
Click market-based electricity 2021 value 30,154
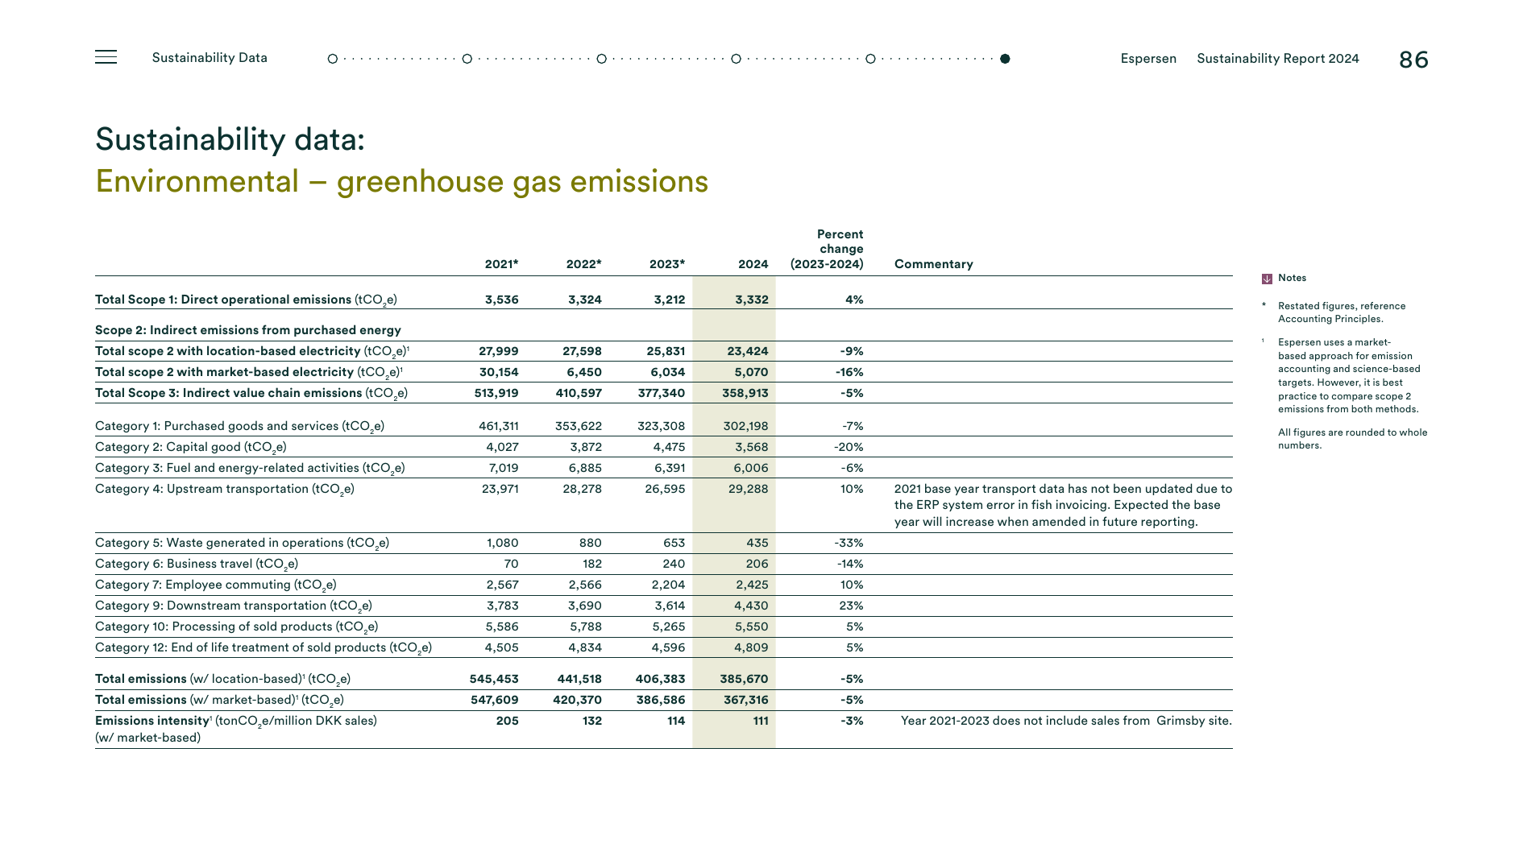click(x=499, y=372)
